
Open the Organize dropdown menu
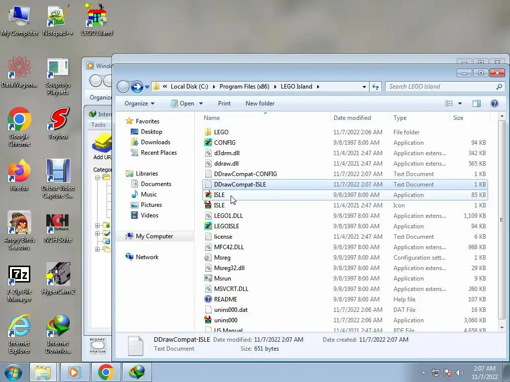tap(139, 103)
